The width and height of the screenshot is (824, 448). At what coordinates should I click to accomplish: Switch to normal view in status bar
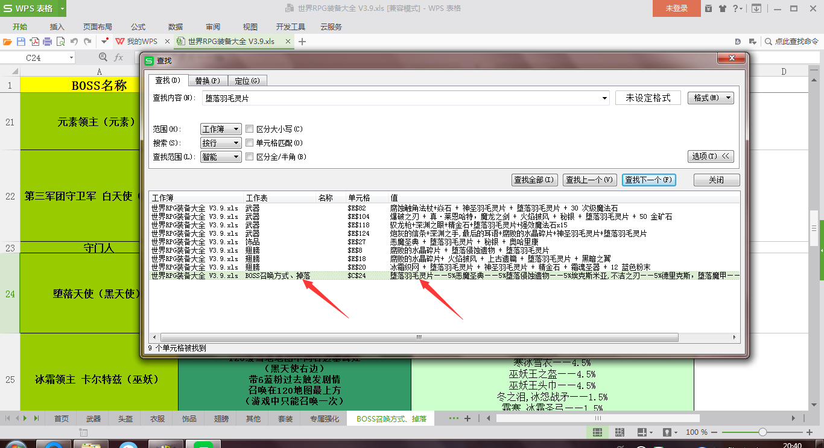click(597, 432)
